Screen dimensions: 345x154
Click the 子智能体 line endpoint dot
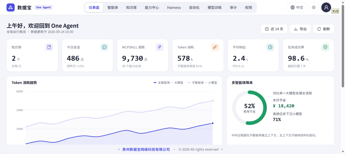click(212, 101)
